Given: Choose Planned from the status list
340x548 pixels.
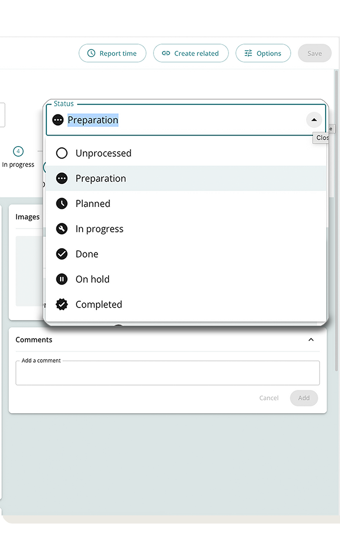Looking at the screenshot, I should (x=93, y=204).
